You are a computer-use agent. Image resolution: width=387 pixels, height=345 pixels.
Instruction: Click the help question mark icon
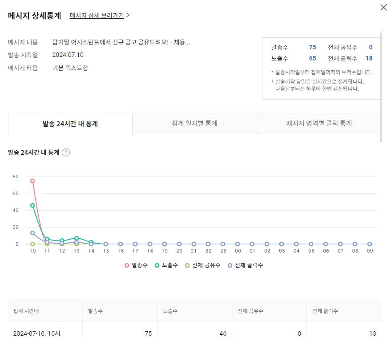coord(66,152)
